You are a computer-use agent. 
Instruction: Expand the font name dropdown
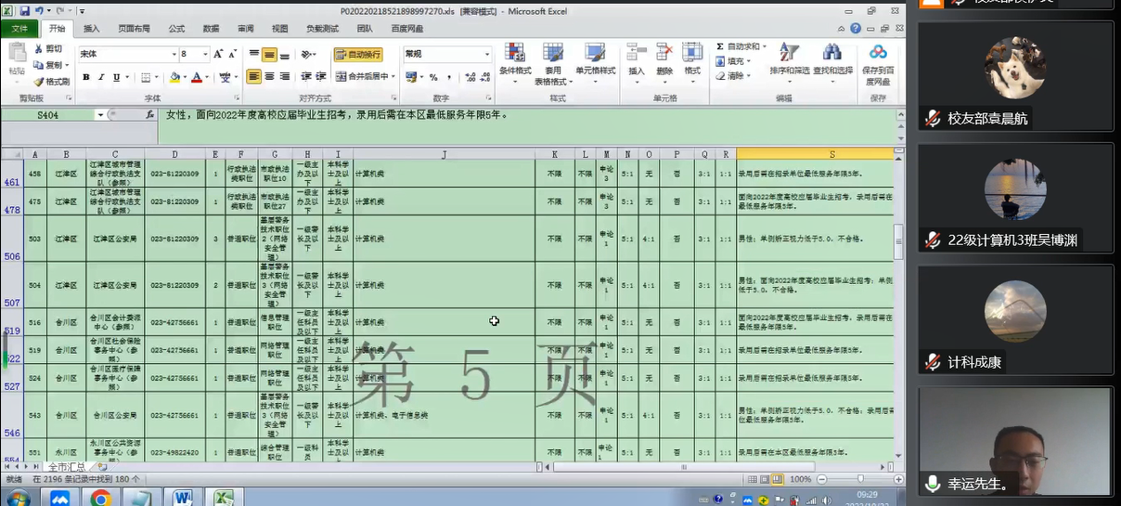point(173,55)
